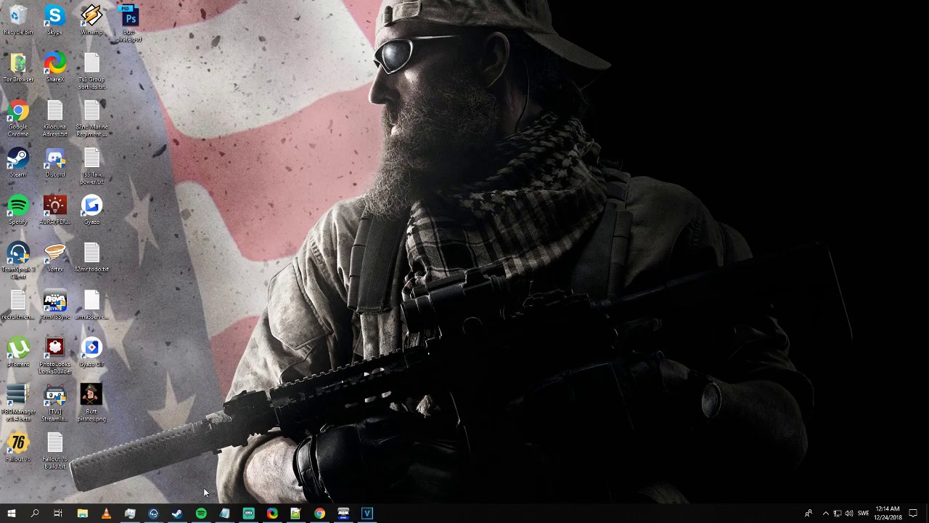Select the recruitment text file on desktop
Image resolution: width=929 pixels, height=523 pixels.
pyautogui.click(x=18, y=305)
